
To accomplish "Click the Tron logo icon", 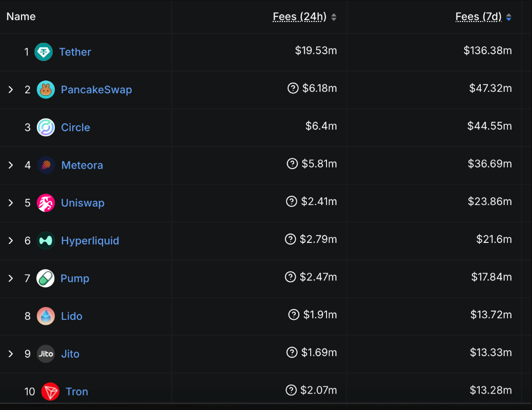I will point(50,392).
